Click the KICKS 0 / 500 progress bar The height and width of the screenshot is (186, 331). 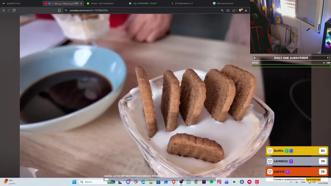click(x=291, y=66)
